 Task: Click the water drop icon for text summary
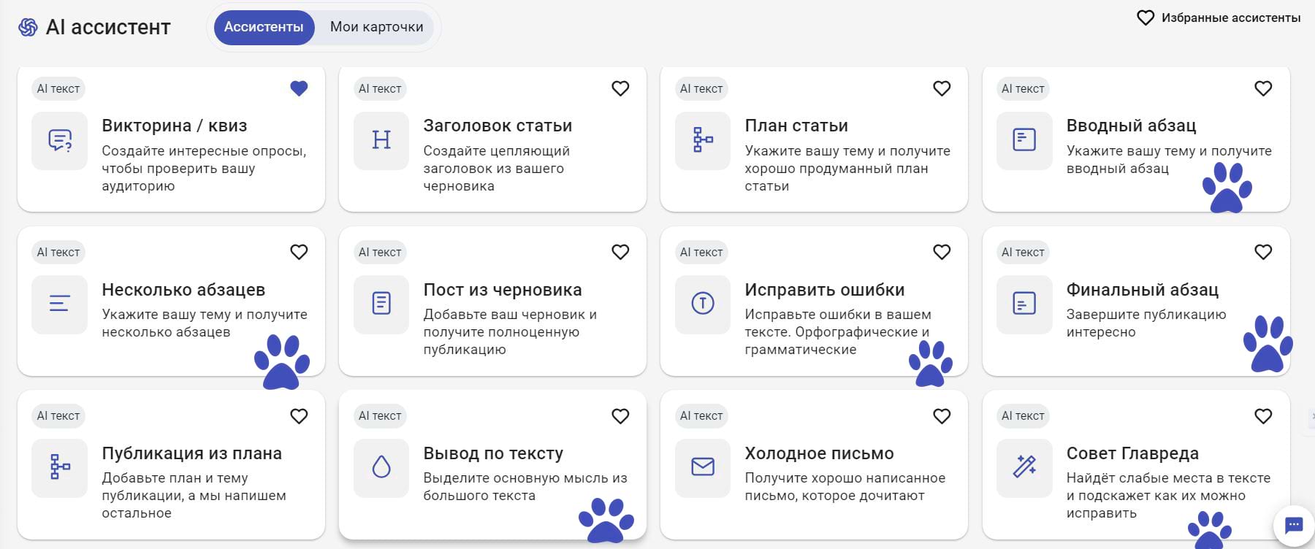381,467
